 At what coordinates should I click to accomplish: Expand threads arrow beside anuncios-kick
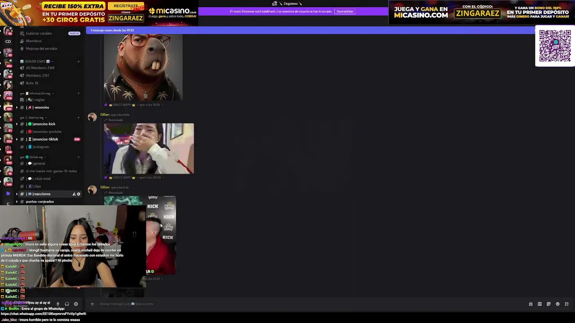17,124
